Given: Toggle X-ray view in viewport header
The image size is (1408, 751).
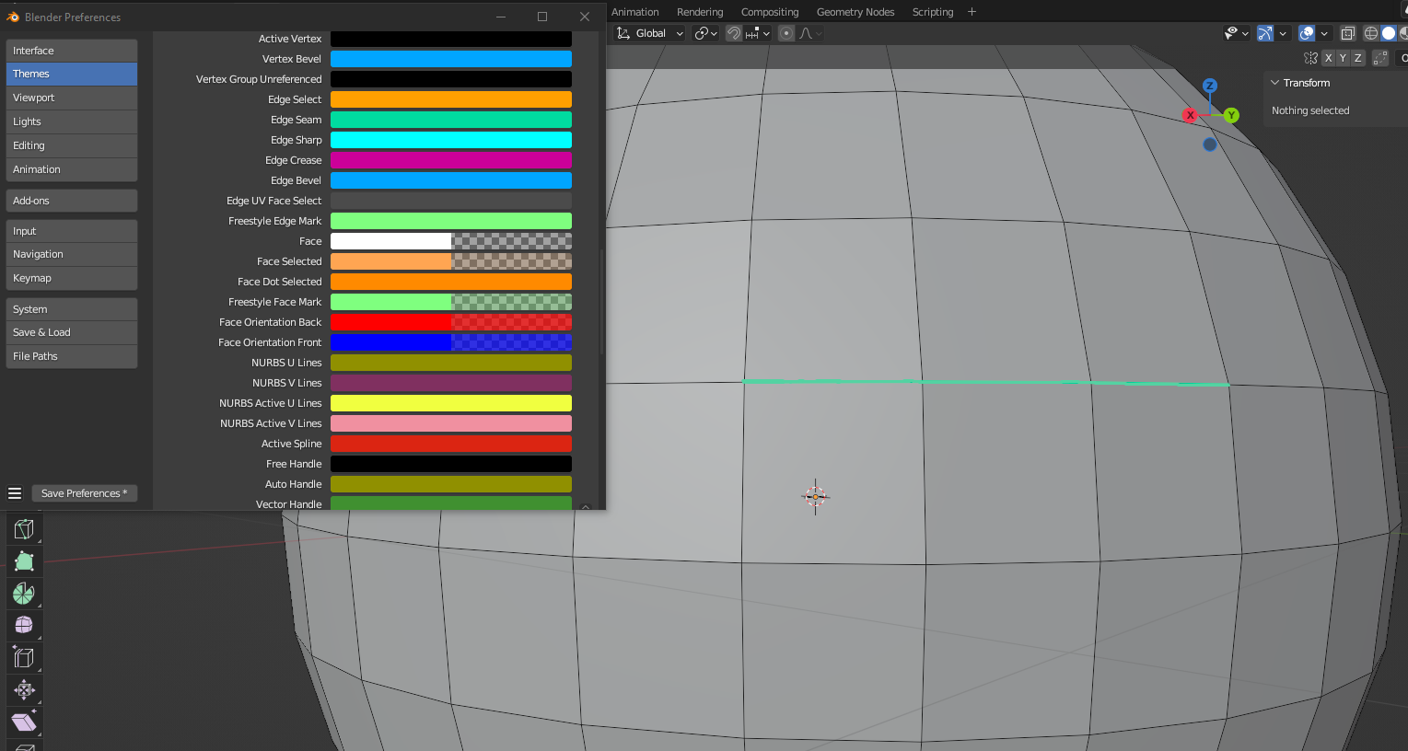Looking at the screenshot, I should tap(1347, 33).
